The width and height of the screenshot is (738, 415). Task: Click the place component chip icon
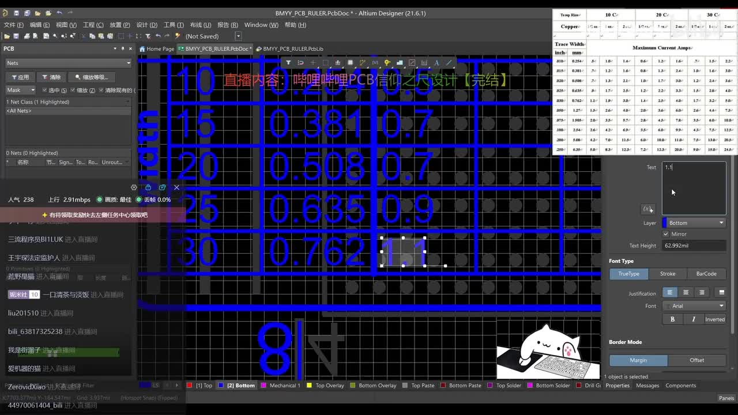click(350, 62)
